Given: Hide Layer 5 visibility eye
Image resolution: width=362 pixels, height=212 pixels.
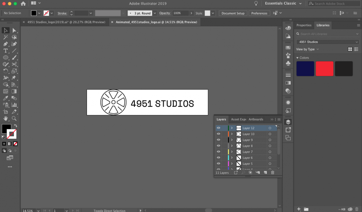Looking at the screenshot, I should tap(218, 164).
